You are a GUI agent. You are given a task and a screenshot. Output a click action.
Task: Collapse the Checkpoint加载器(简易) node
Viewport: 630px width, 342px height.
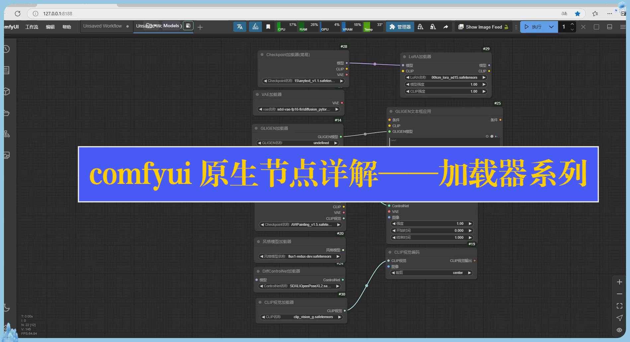pyautogui.click(x=262, y=55)
